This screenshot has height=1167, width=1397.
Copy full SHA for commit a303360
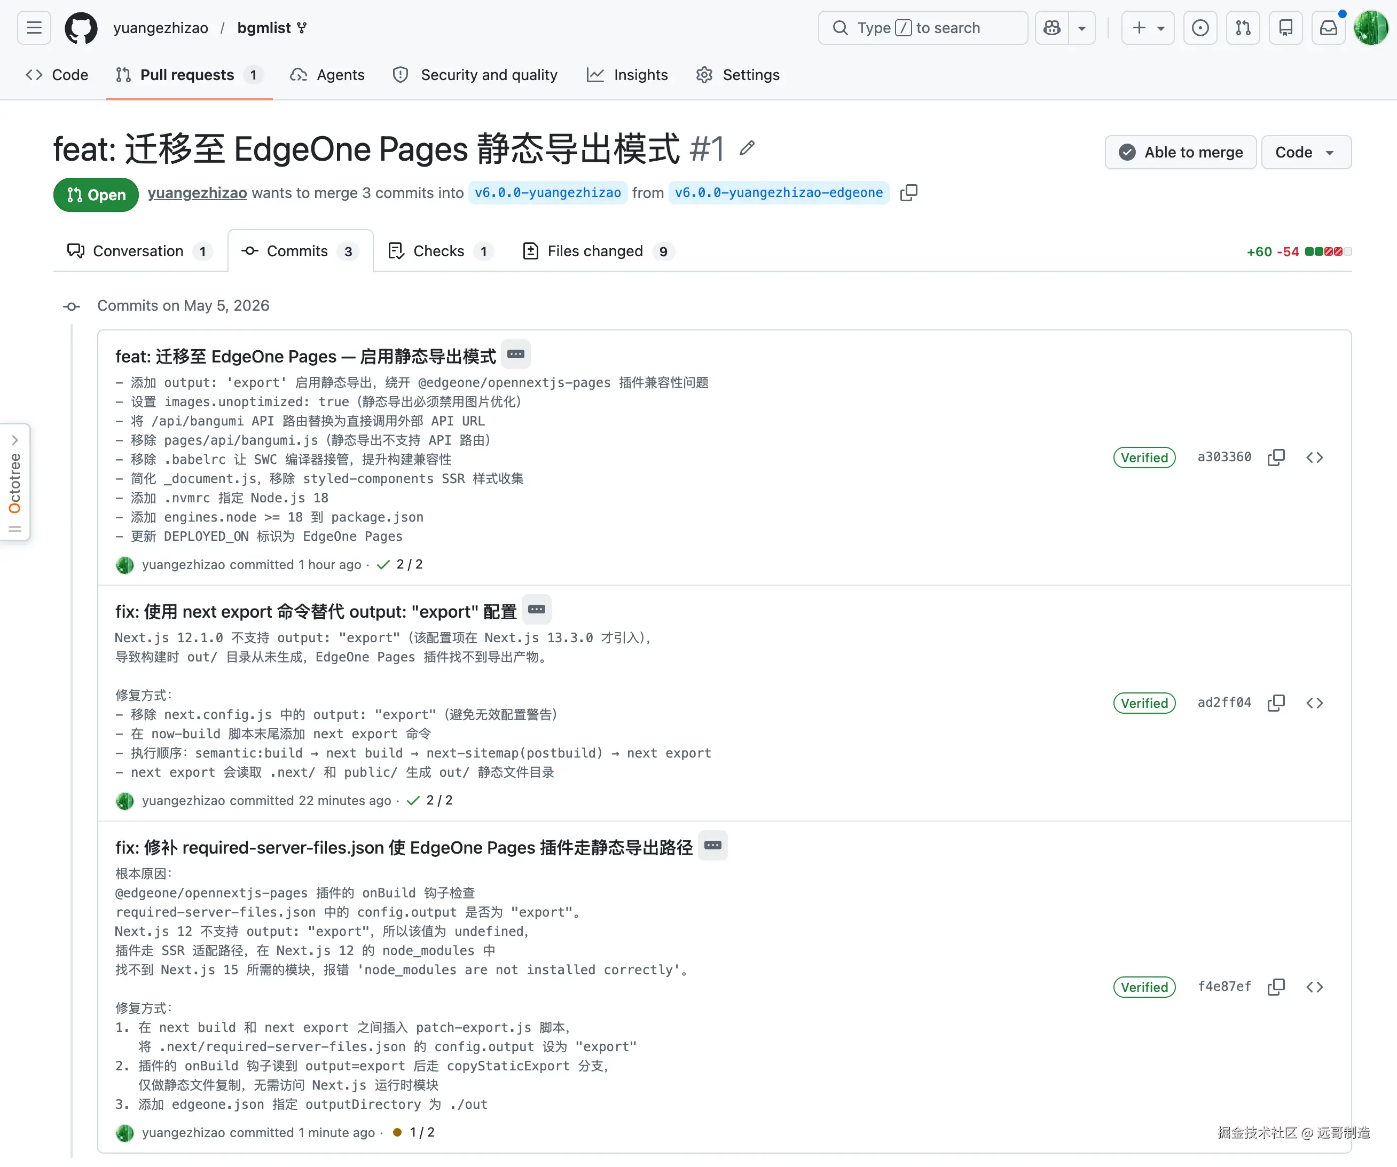pos(1276,458)
